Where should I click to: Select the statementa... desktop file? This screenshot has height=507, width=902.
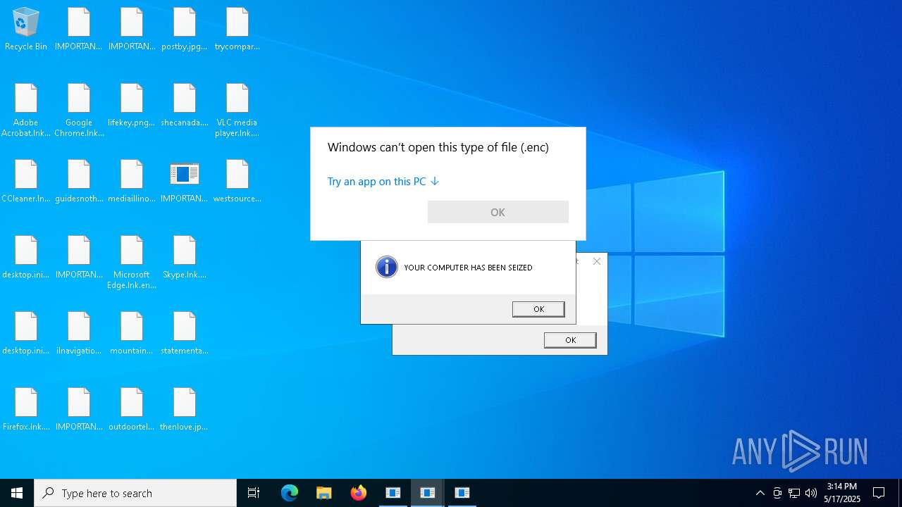coord(185,333)
